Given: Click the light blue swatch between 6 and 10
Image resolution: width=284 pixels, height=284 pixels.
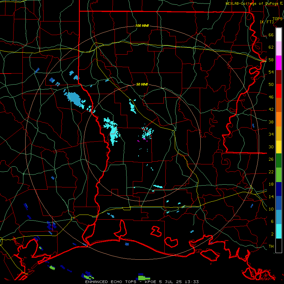Looking at the screenshot, I should tap(279, 217).
